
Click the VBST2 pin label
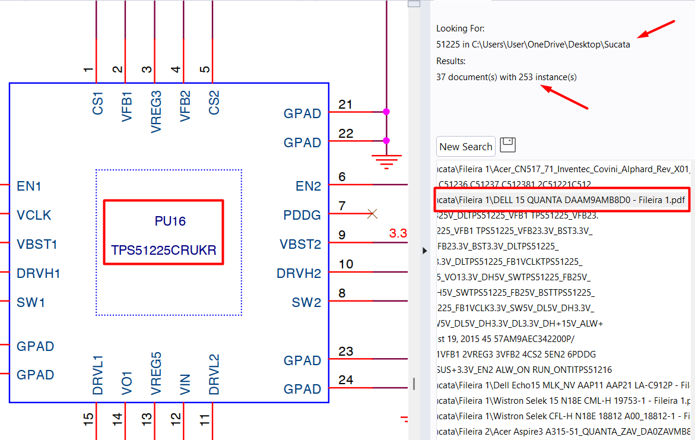tap(300, 244)
